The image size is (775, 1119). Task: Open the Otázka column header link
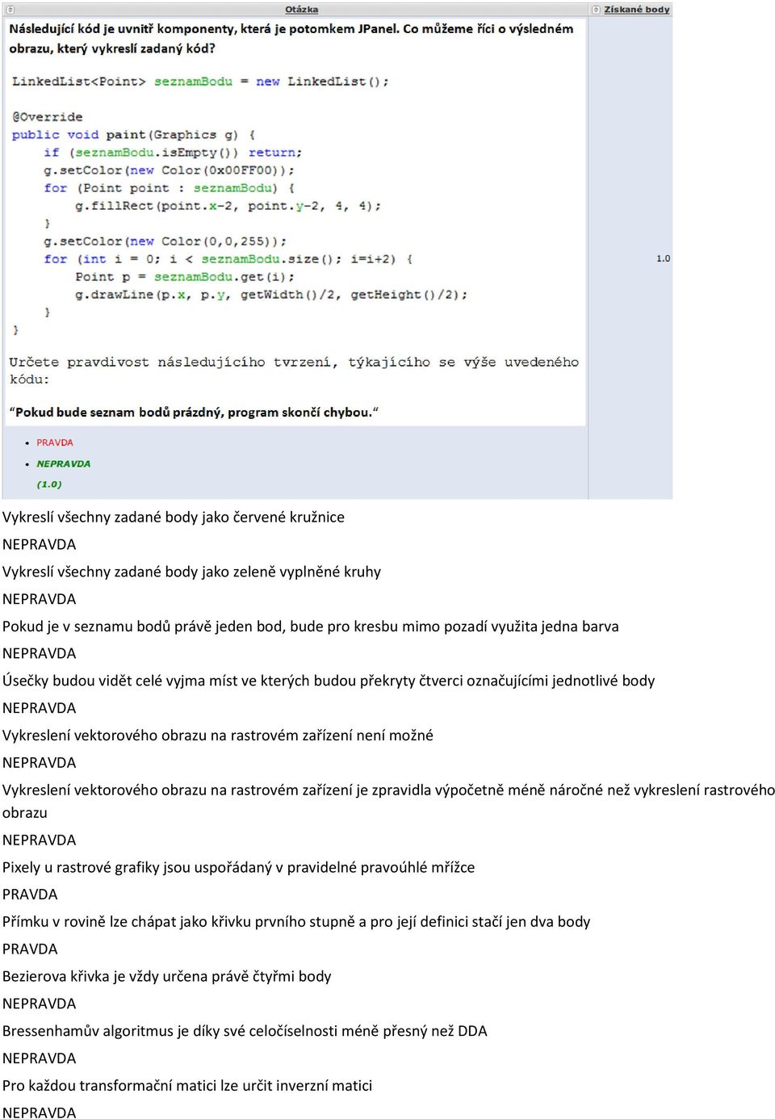point(301,10)
